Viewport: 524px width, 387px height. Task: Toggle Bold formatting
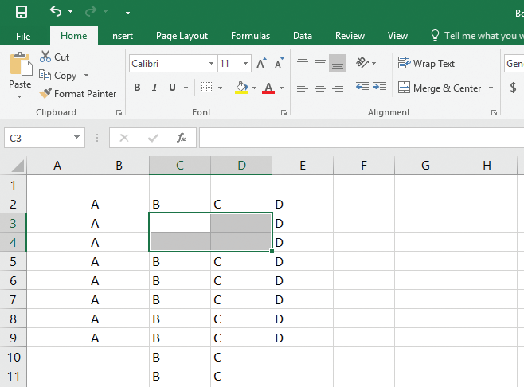[137, 88]
